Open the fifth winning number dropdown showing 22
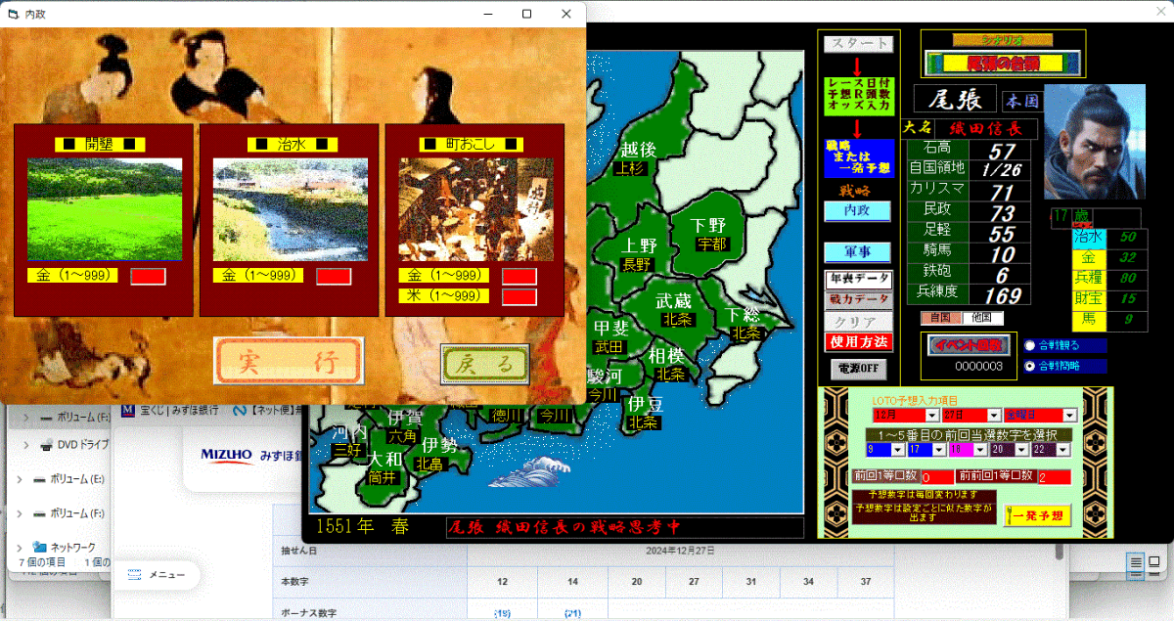This screenshot has width=1174, height=621. (x=1064, y=449)
